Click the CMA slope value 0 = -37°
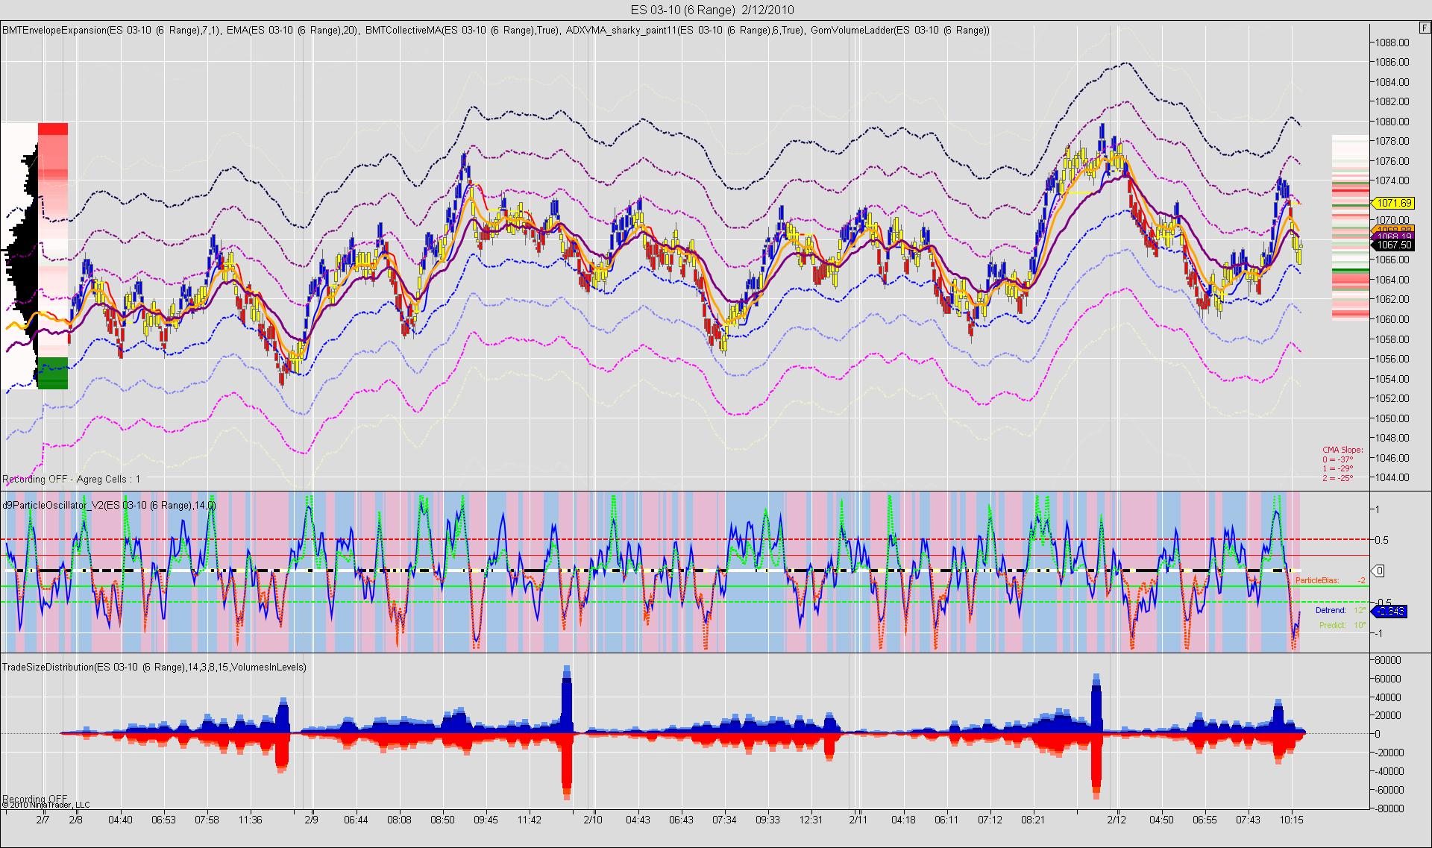This screenshot has width=1432, height=848. [x=1338, y=459]
